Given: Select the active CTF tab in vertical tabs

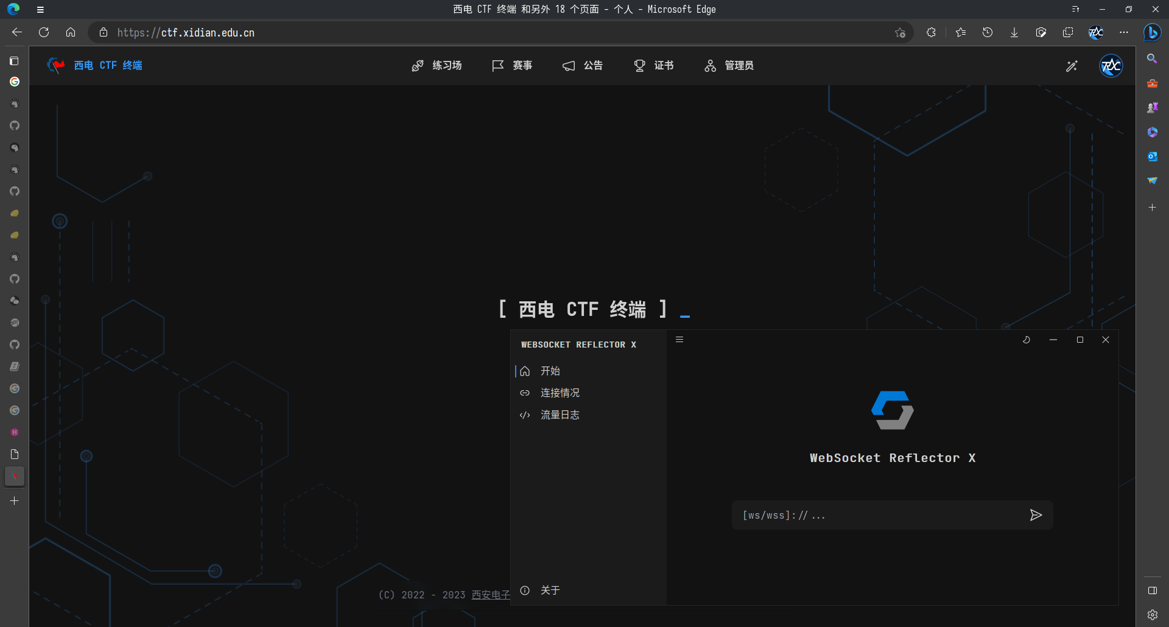Looking at the screenshot, I should [x=15, y=476].
